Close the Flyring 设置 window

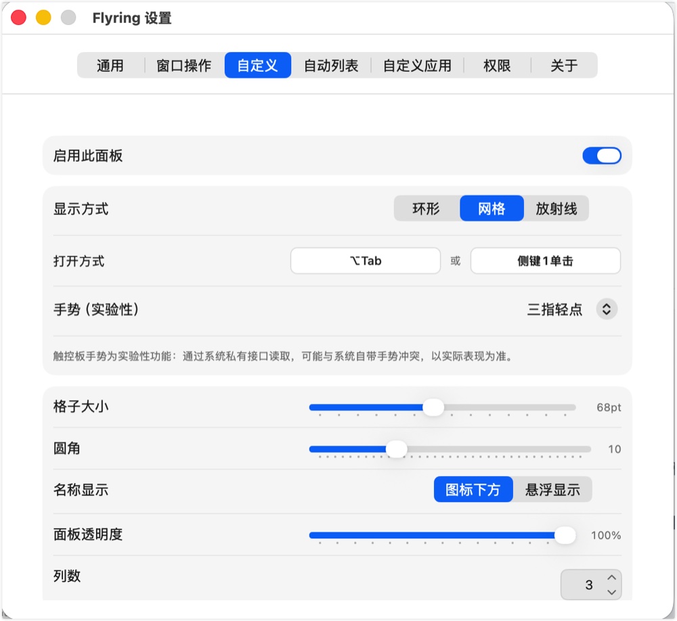(18, 18)
